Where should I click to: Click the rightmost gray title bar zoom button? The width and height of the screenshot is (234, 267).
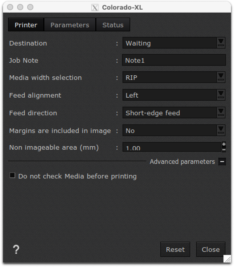coord(31,7)
